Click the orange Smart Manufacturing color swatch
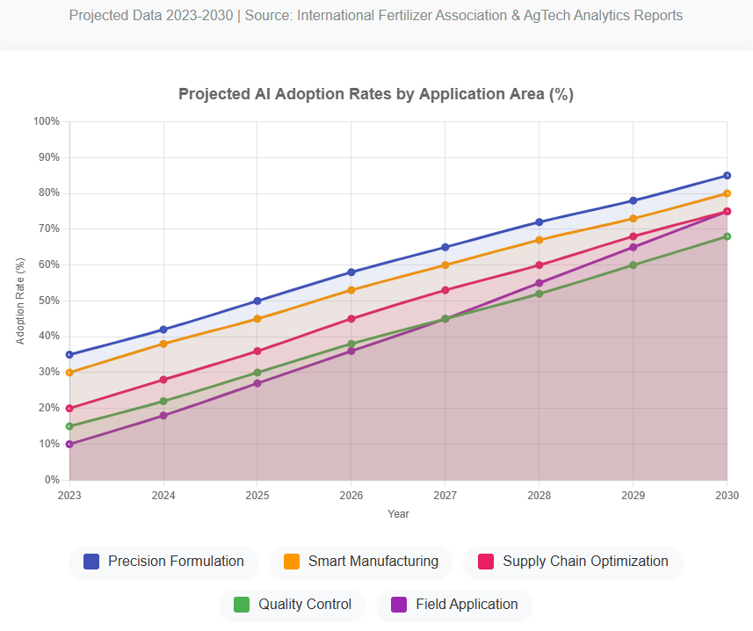The image size is (753, 631). click(292, 562)
